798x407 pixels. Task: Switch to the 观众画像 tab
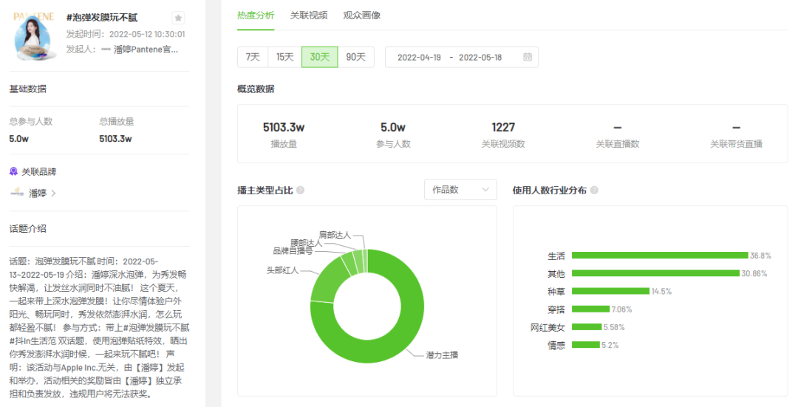[x=362, y=16]
